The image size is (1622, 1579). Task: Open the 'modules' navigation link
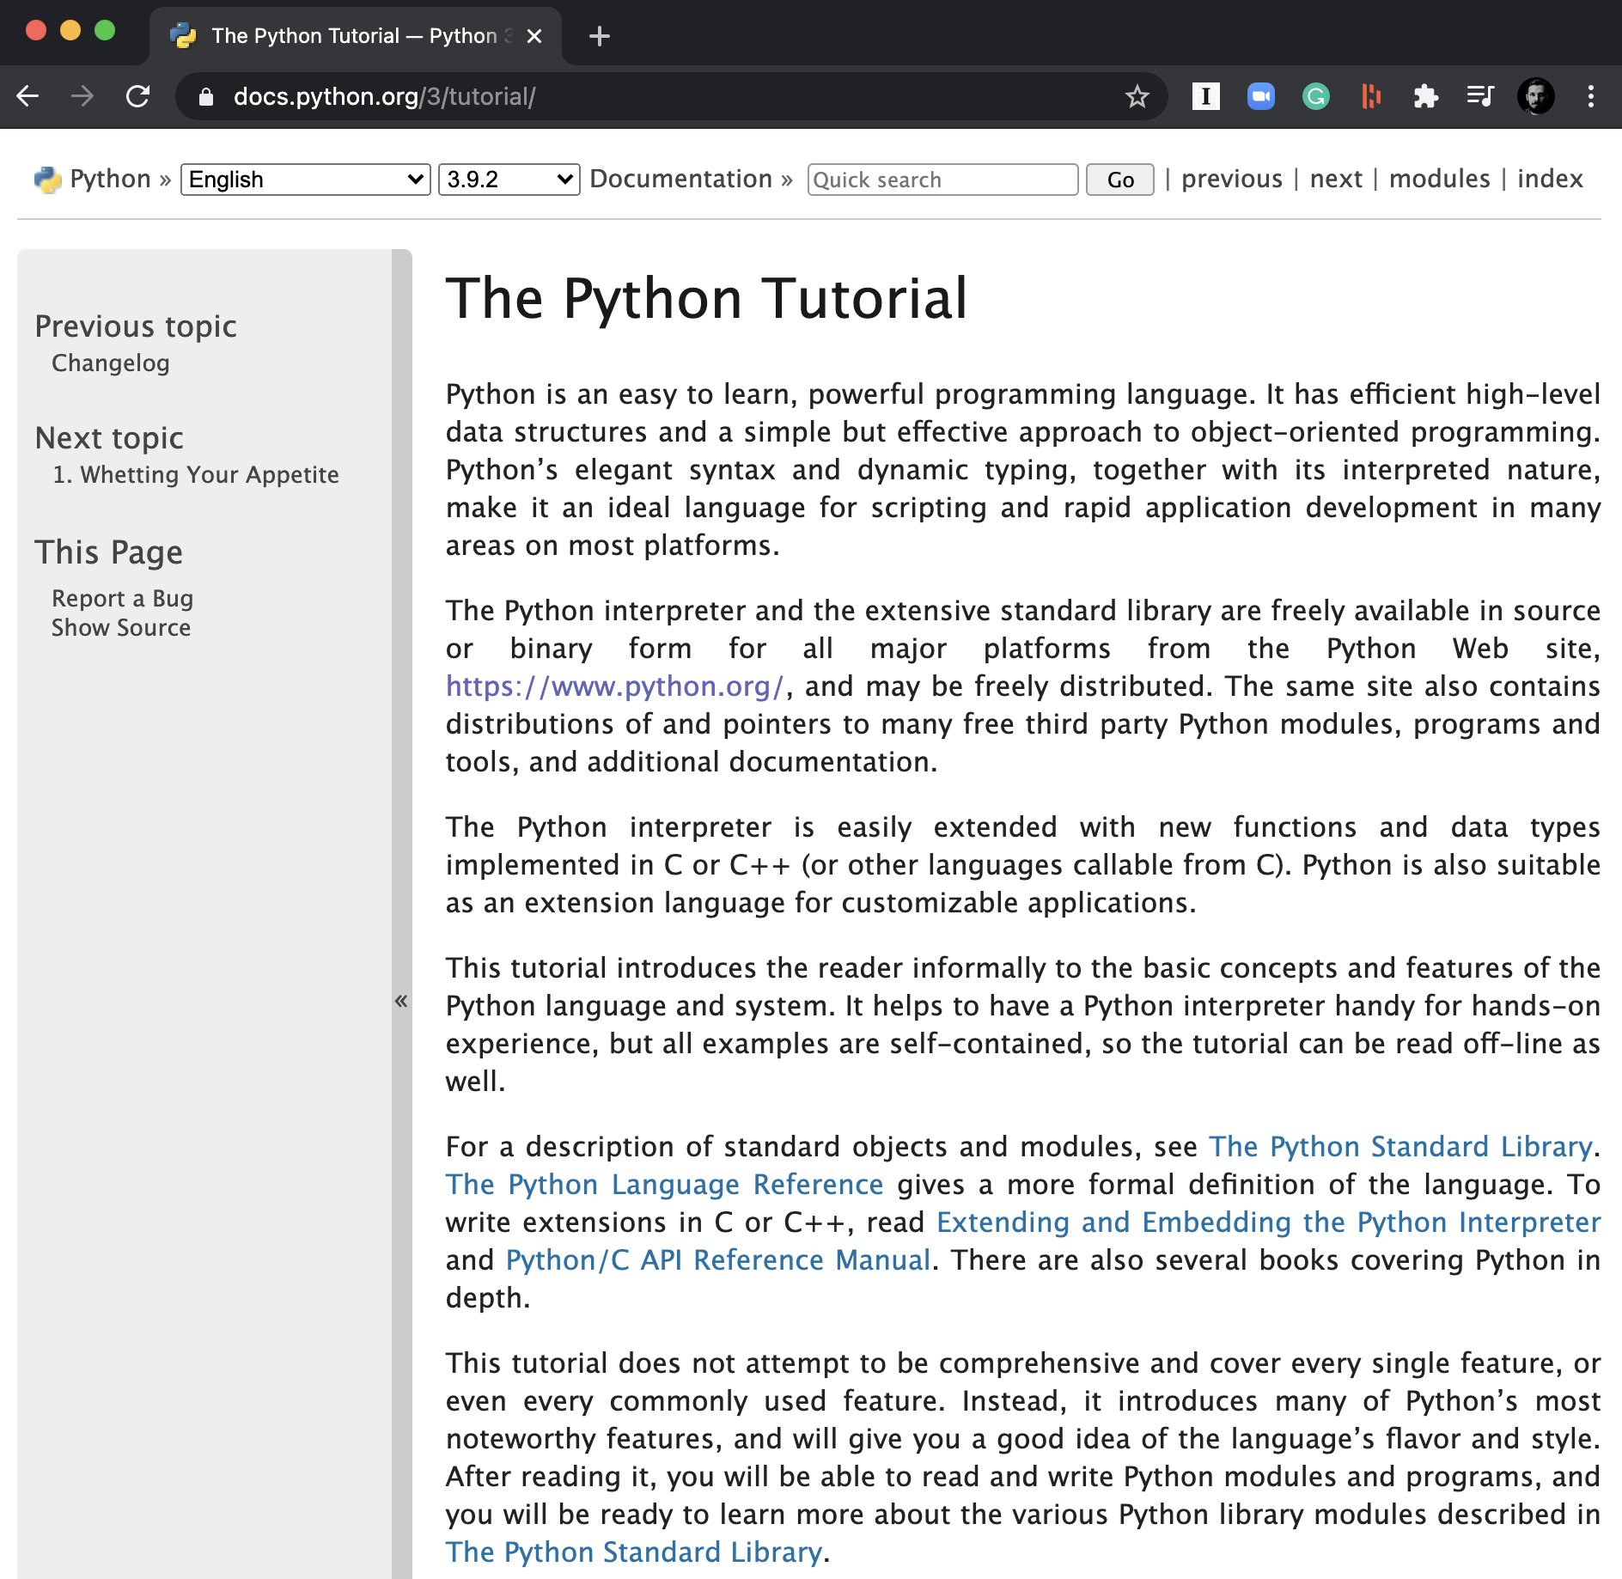1440,179
